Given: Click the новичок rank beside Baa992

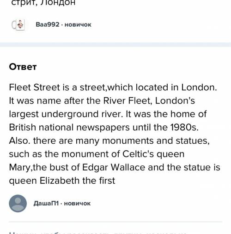Looking at the screenshot, I should click(78, 24).
